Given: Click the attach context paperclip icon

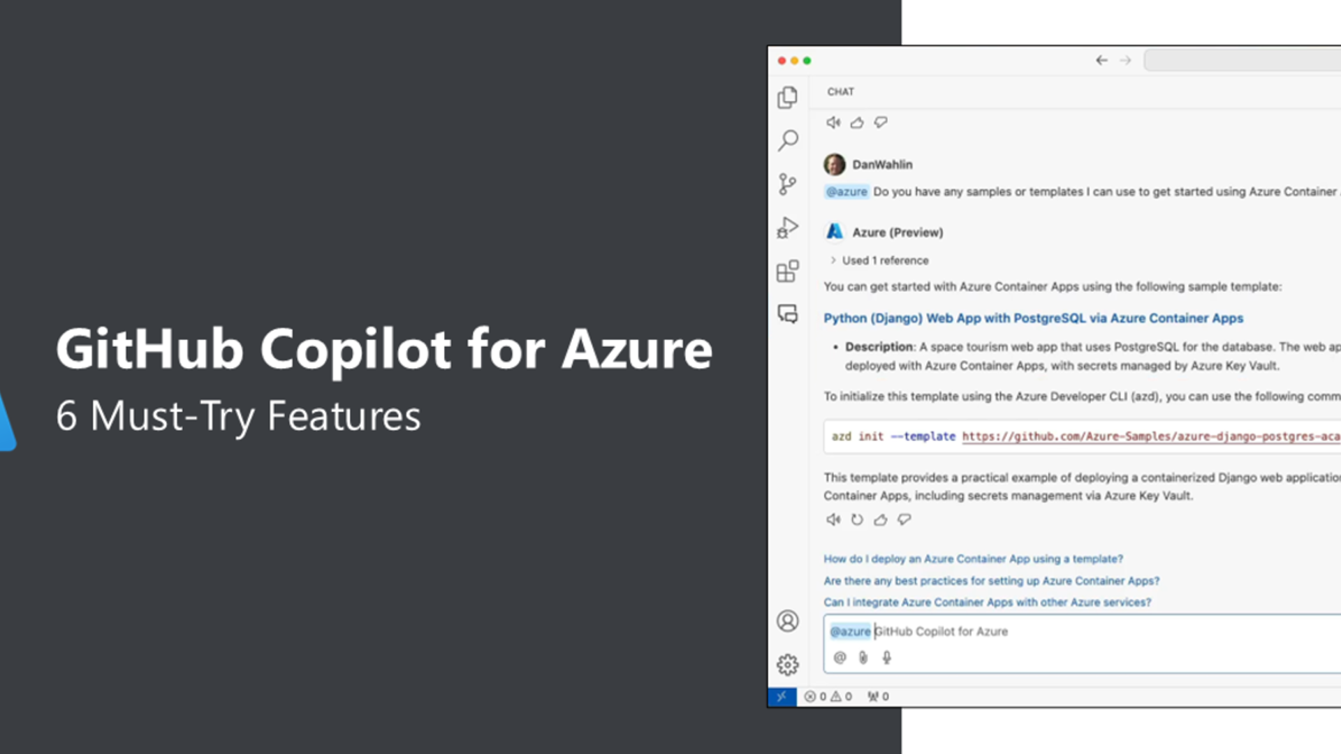Looking at the screenshot, I should 863,658.
